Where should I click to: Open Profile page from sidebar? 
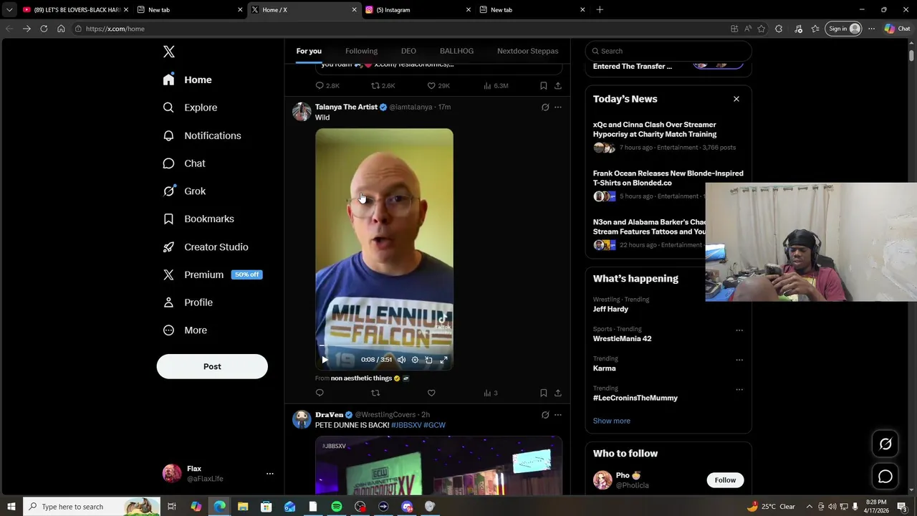tap(188, 302)
